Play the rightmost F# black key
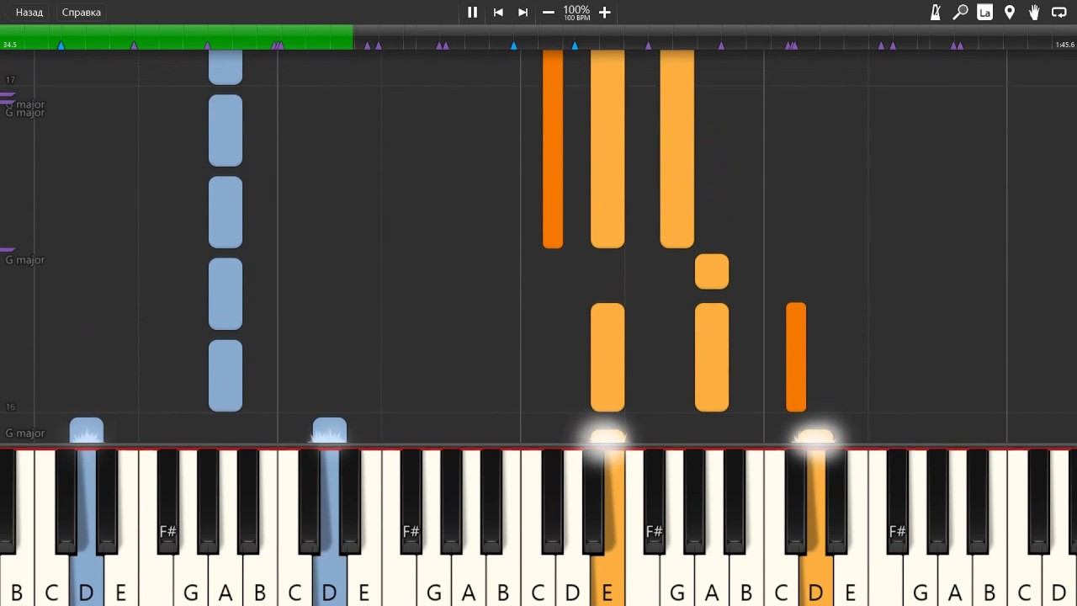This screenshot has height=606, width=1077. [897, 501]
